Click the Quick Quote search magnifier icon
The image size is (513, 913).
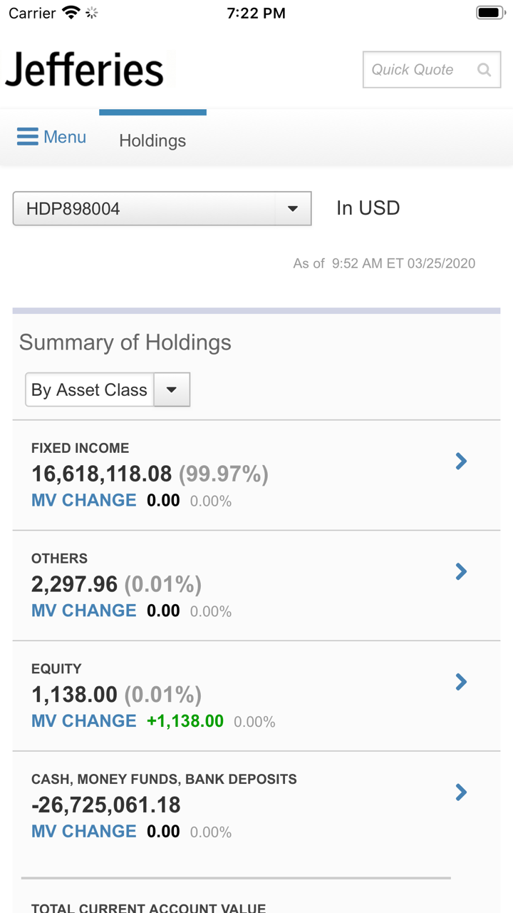pos(484,70)
